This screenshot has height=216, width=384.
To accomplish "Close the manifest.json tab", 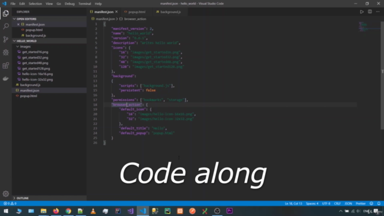I will (116, 12).
